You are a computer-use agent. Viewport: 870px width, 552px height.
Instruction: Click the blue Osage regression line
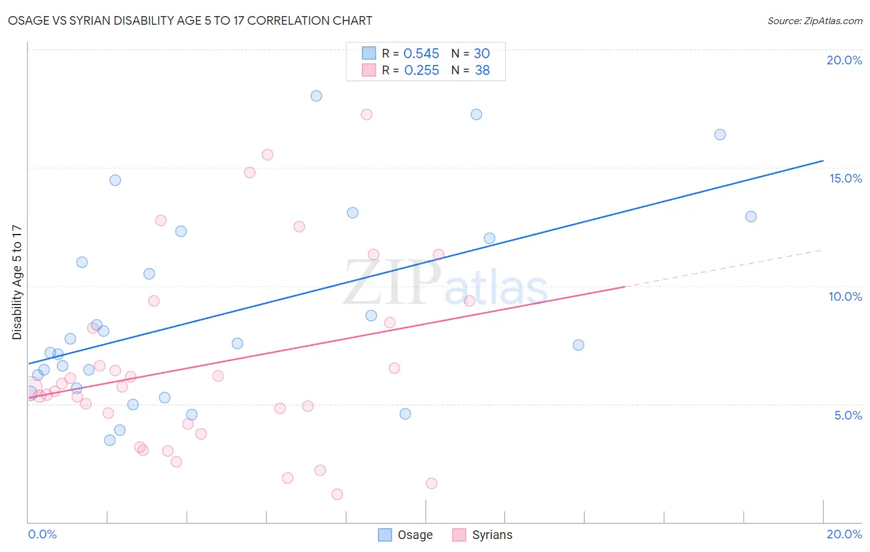(426, 262)
